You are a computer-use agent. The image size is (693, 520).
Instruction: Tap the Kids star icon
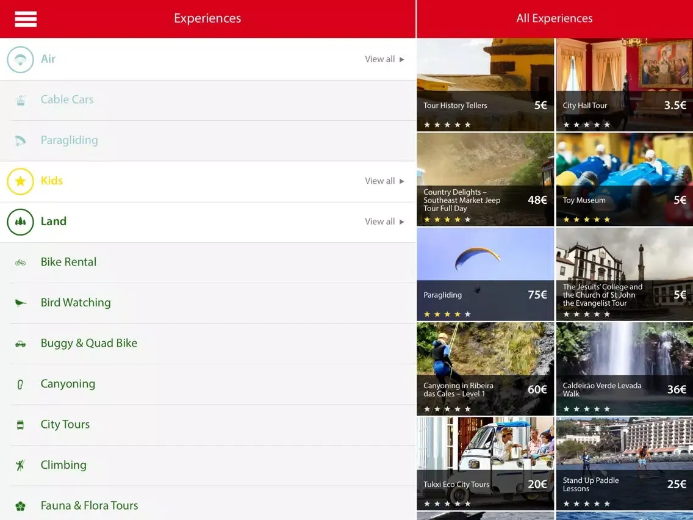[x=20, y=181]
